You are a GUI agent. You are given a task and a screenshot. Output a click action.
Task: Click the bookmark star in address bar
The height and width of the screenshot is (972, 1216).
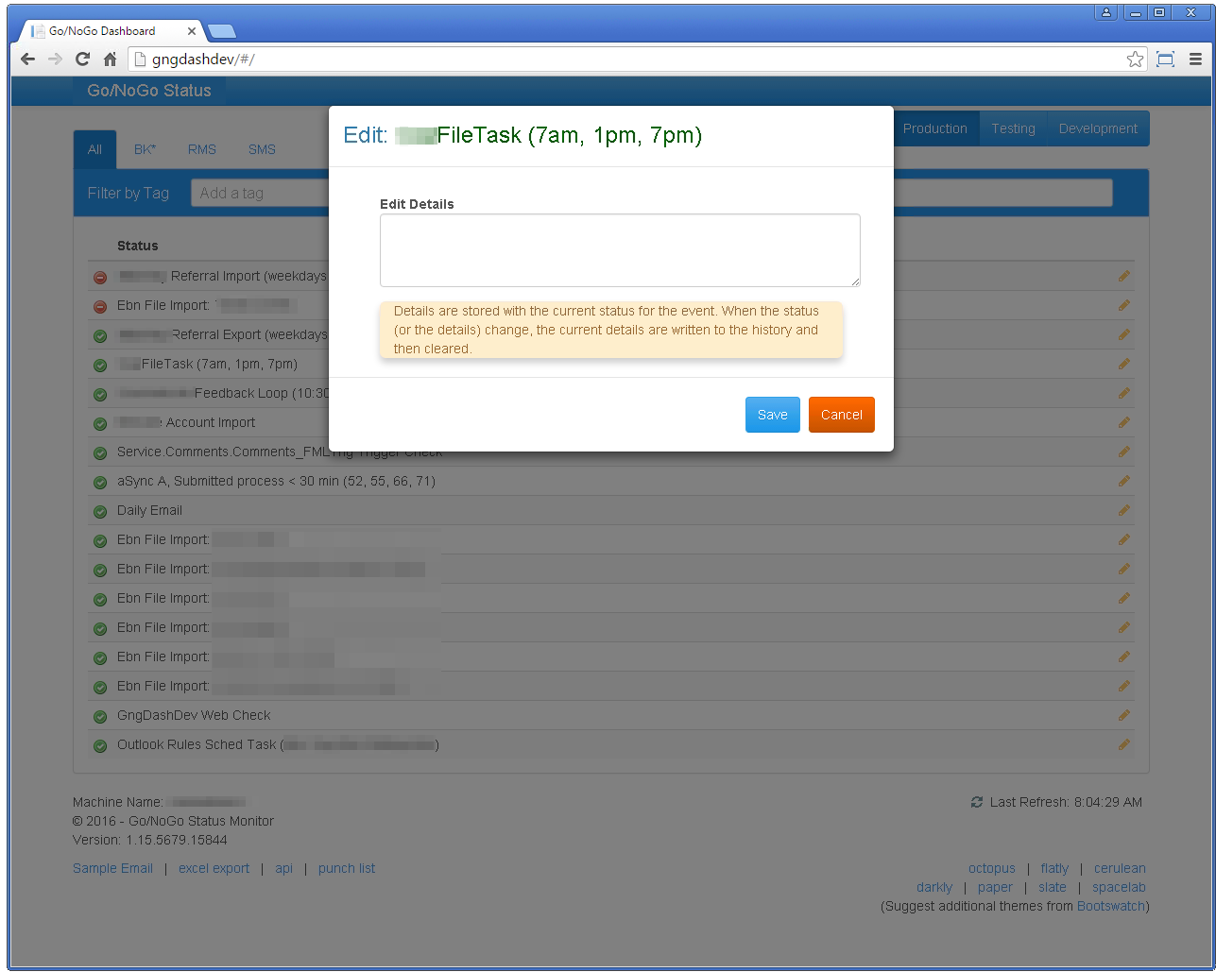coord(1135,60)
